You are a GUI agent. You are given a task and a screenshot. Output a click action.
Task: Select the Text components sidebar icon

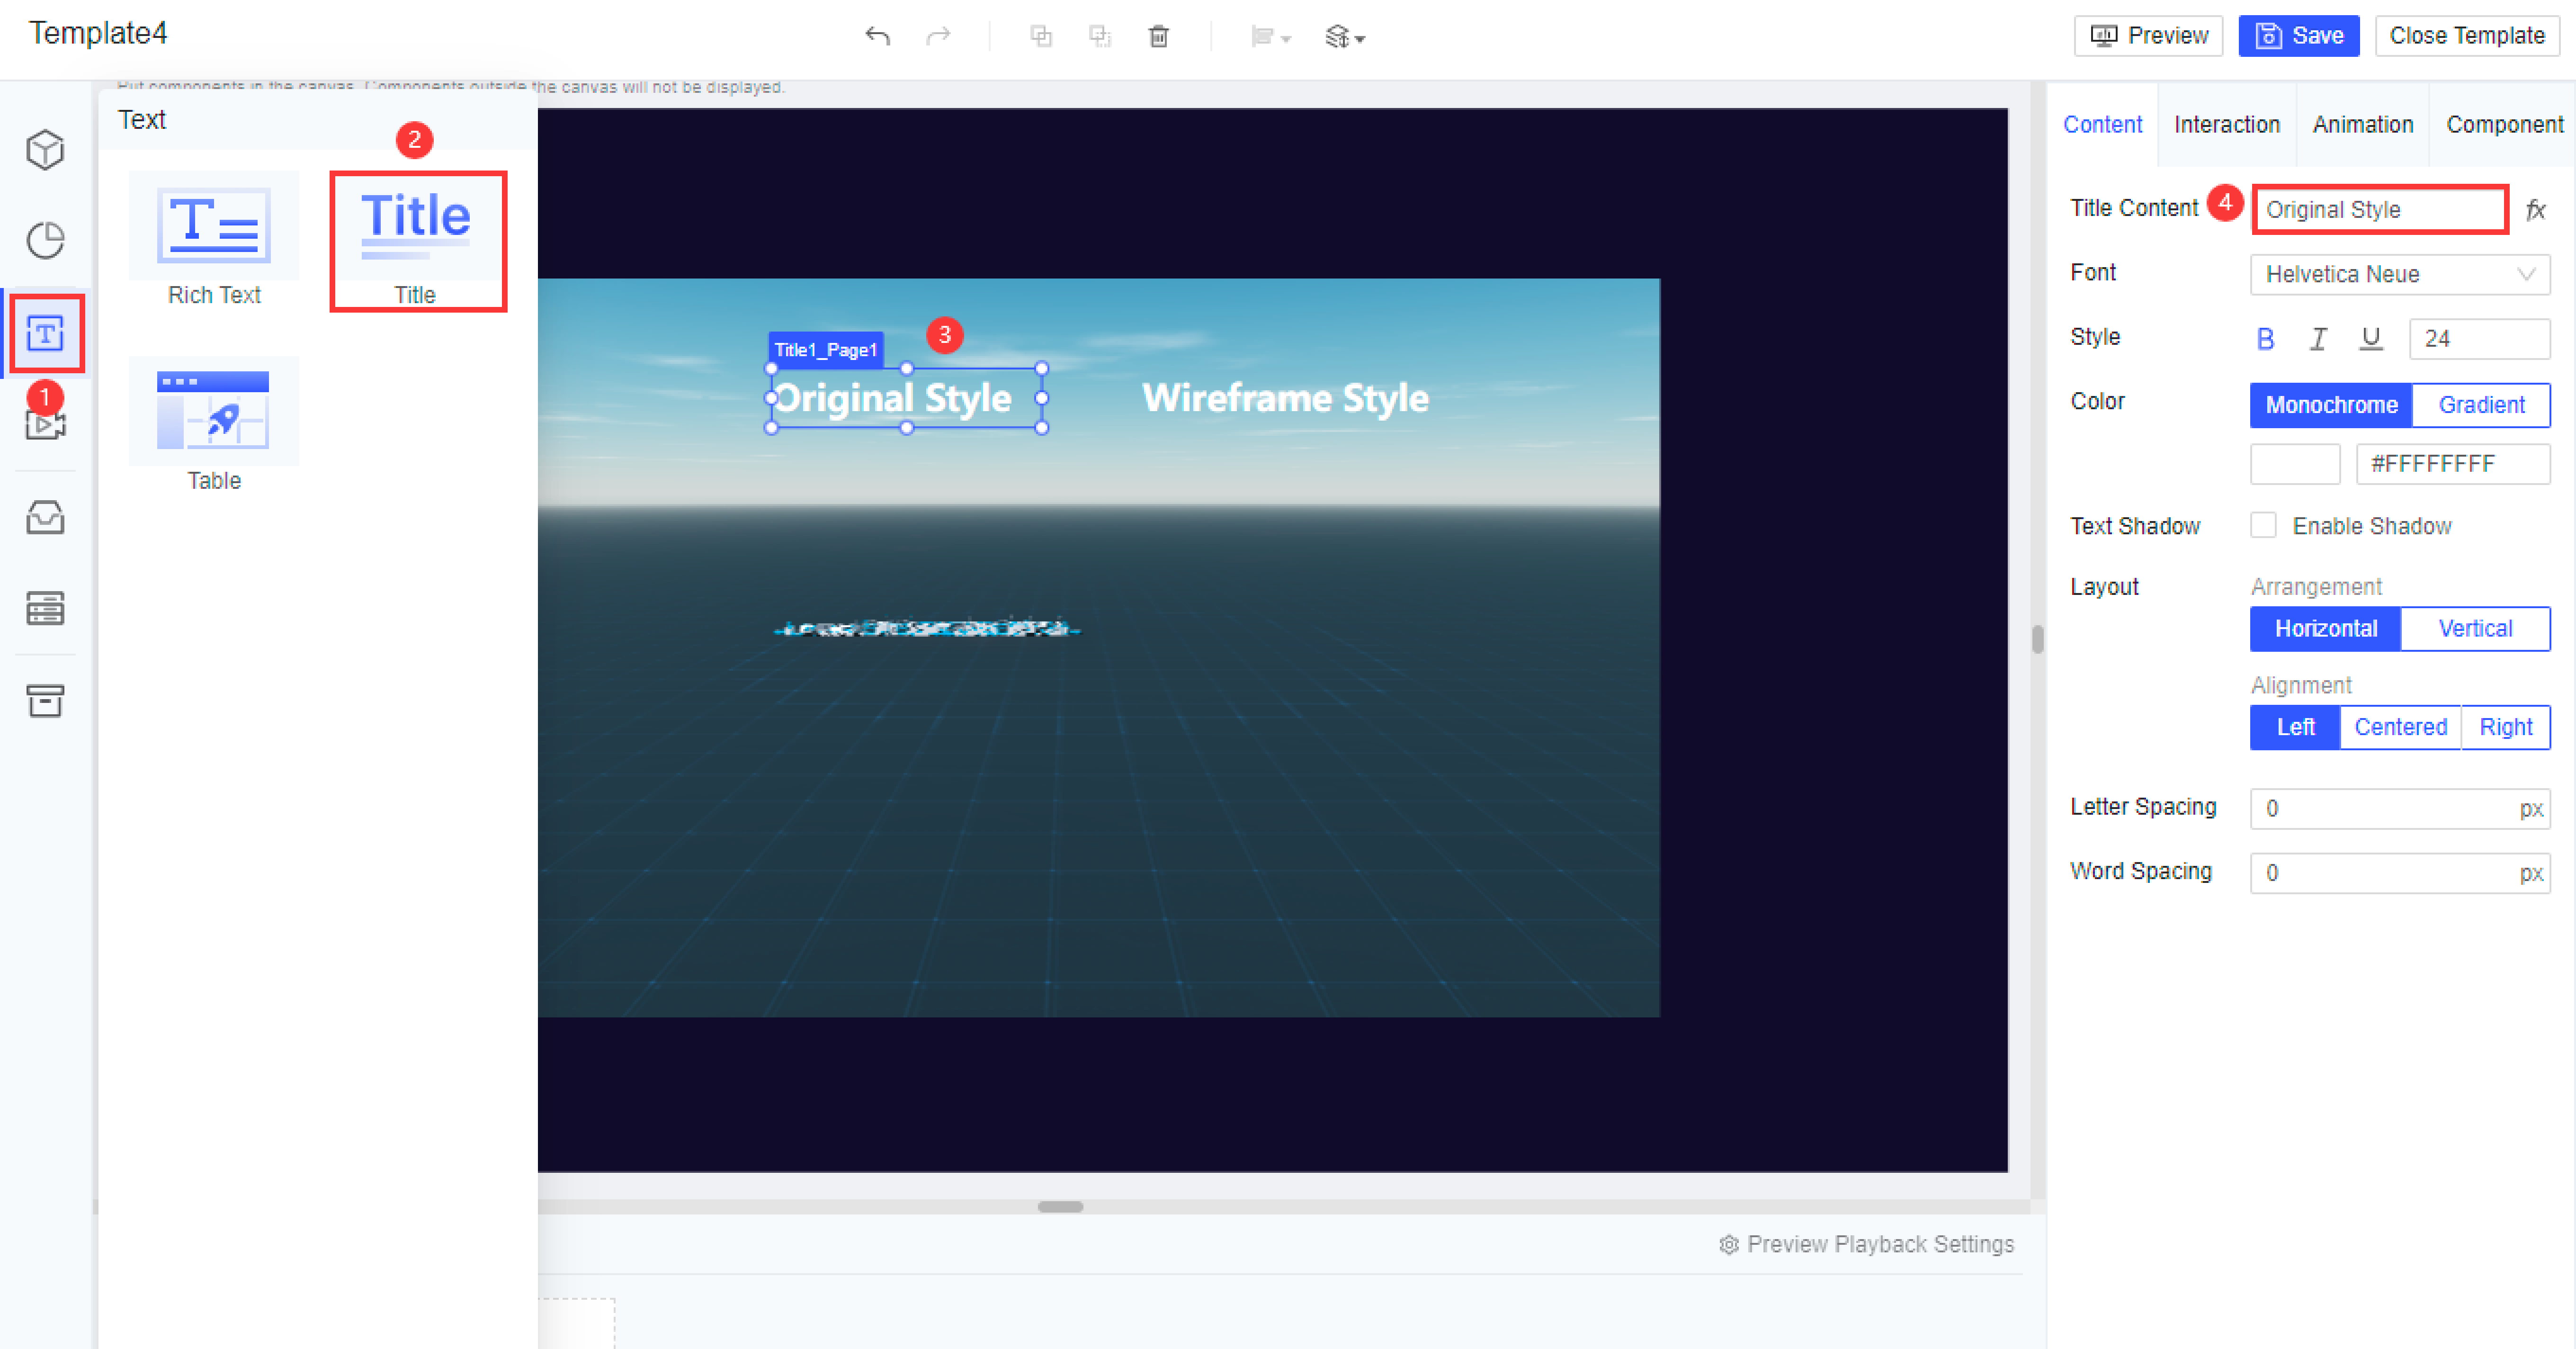(x=45, y=333)
